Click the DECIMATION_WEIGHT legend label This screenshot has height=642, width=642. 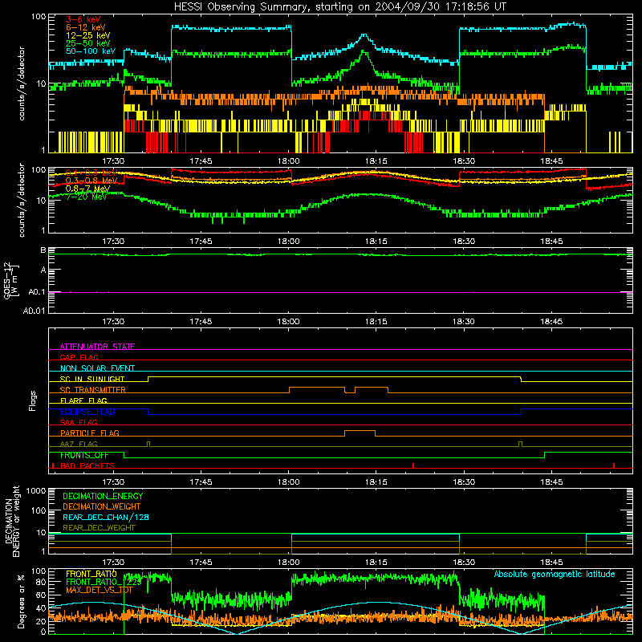tap(102, 506)
